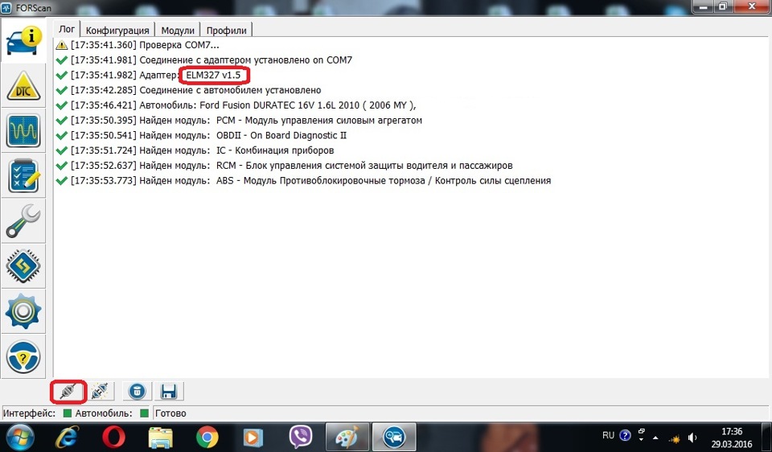
Task: Select the 'Соединение с адаптером установлено' log line
Action: pos(203,60)
